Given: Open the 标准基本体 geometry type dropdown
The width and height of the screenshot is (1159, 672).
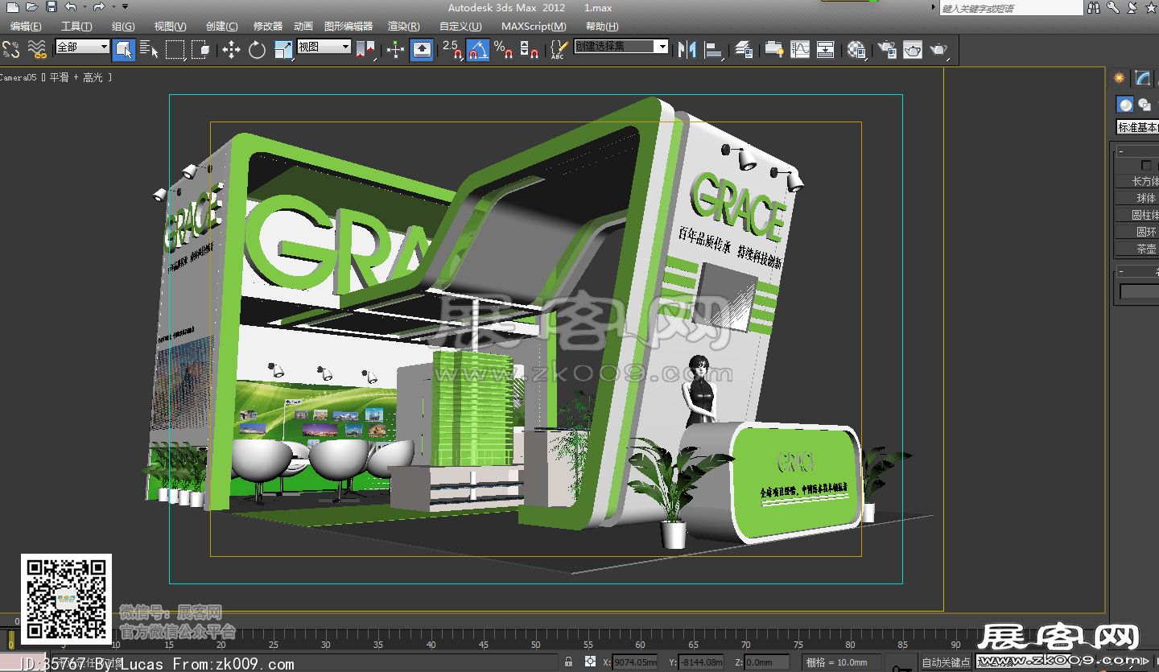Looking at the screenshot, I should click(1137, 127).
